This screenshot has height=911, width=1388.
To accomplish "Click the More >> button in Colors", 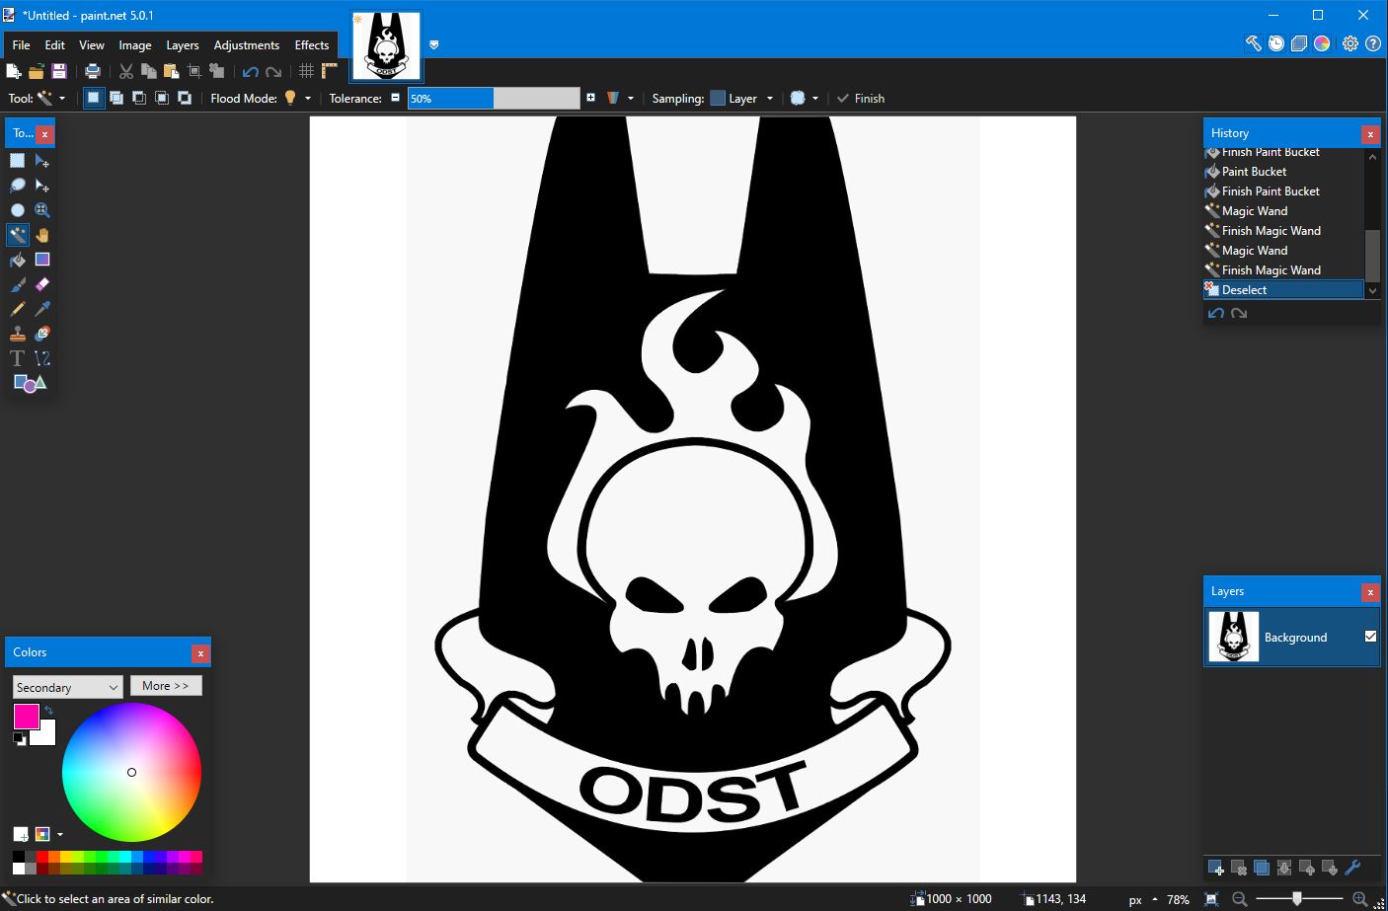I will (166, 686).
